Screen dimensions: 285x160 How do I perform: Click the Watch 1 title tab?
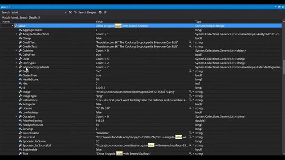coord(6,7)
